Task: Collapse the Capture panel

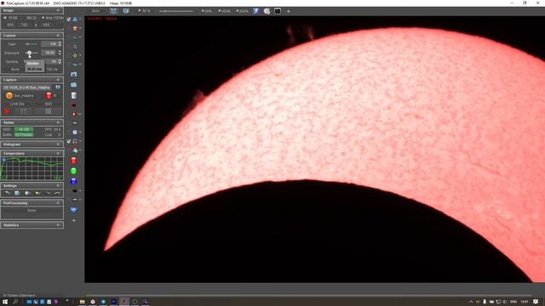Action: click(58, 80)
